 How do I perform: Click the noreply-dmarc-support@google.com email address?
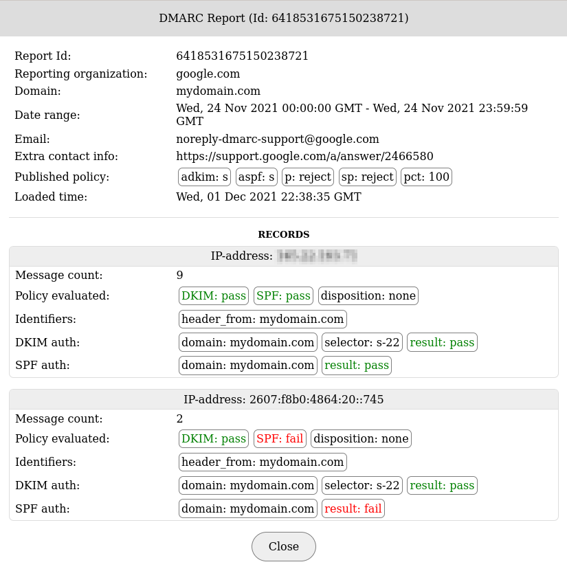pyautogui.click(x=277, y=139)
